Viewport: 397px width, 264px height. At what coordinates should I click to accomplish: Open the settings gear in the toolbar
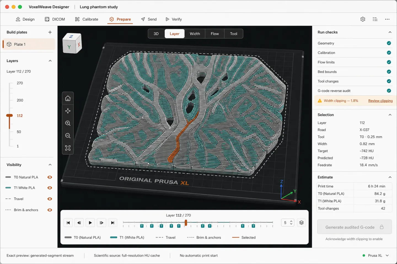[363, 19]
